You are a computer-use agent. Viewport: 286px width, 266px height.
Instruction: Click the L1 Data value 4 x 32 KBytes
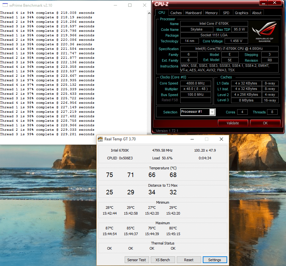[246, 83]
